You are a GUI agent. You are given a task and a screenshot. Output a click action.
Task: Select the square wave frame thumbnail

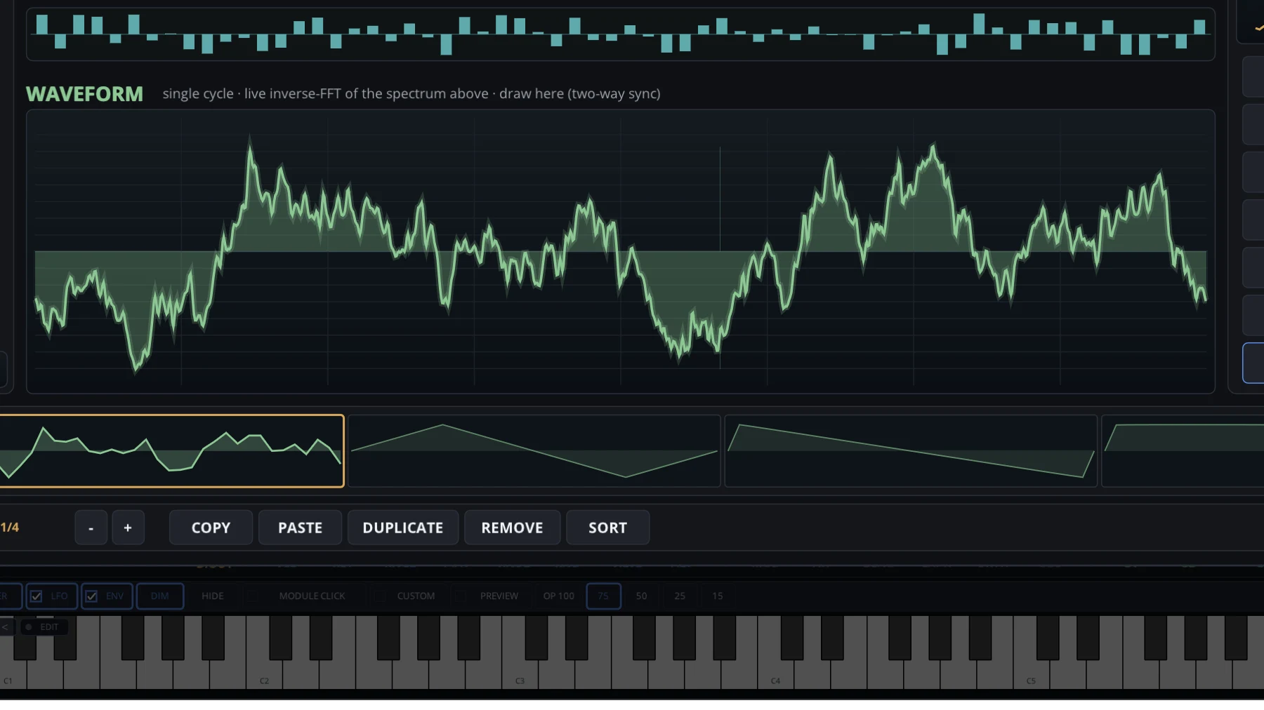point(1183,451)
